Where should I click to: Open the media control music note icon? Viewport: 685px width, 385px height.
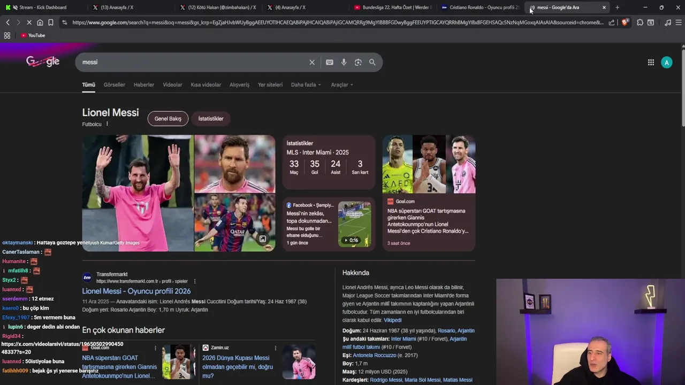(668, 22)
